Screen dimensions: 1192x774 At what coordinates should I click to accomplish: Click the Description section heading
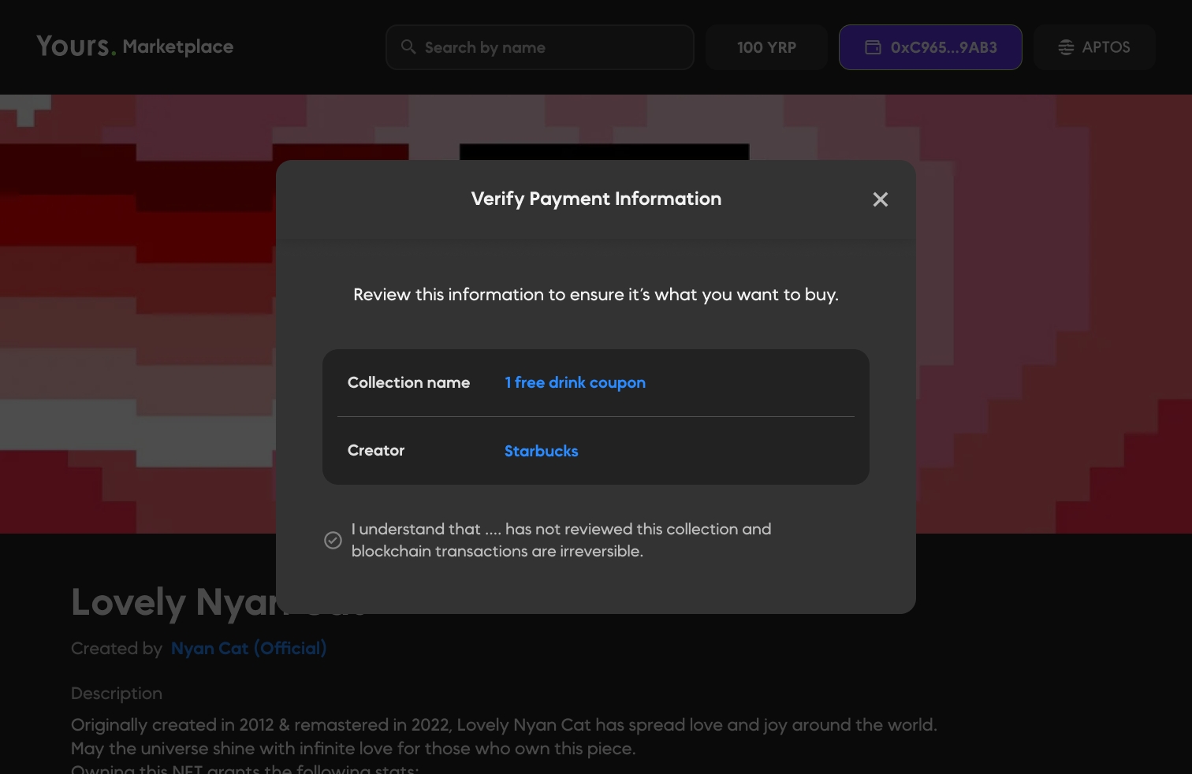tap(117, 694)
